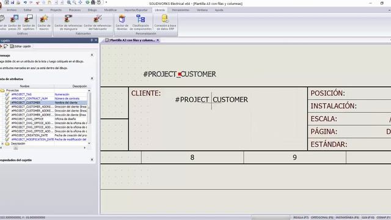Image resolution: width=391 pixels, height=220 pixels.
Task: Select the Proyectos folder in attribute tree
Action: tap(12, 90)
